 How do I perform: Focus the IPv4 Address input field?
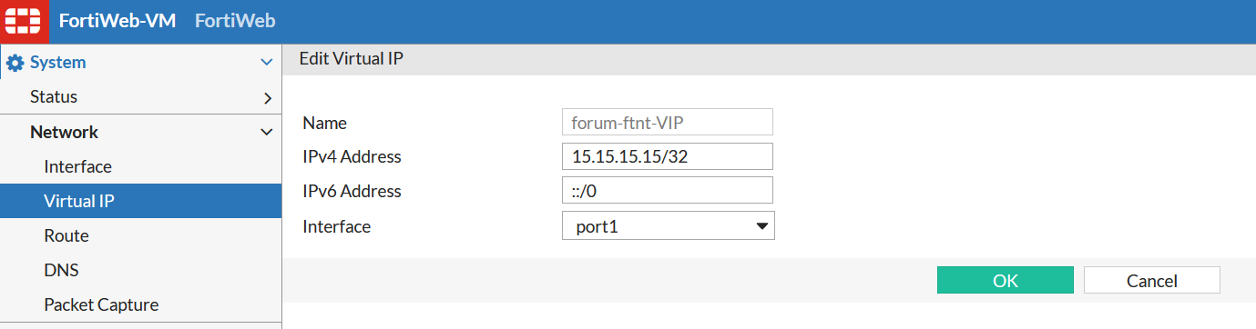tap(668, 156)
